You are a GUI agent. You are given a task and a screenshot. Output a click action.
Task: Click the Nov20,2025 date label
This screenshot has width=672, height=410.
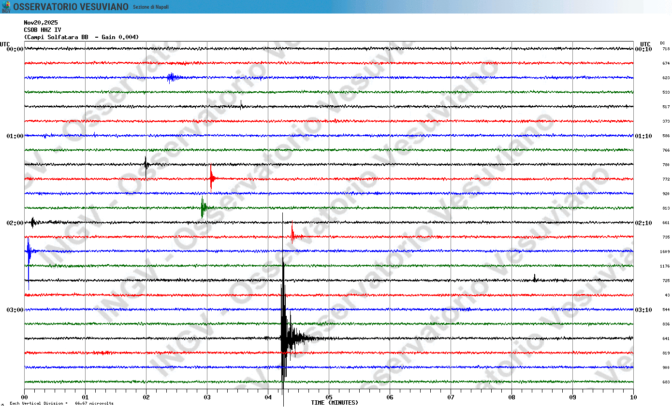coord(41,23)
